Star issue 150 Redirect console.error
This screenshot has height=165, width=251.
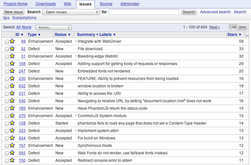[x=12, y=160]
